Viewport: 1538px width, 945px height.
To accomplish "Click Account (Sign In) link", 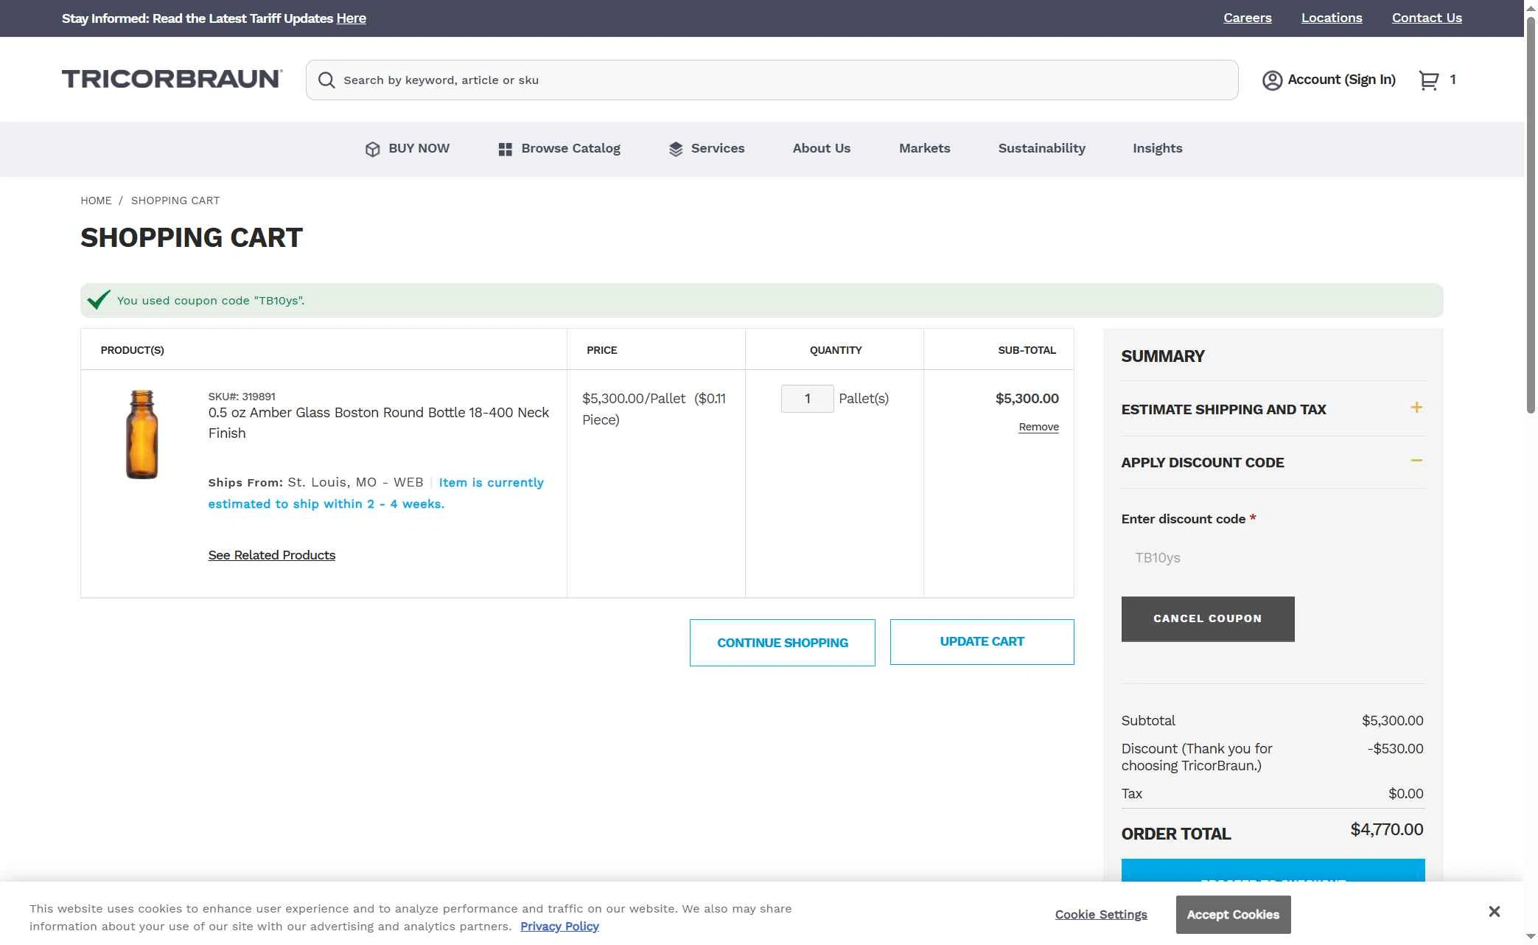I will pyautogui.click(x=1341, y=80).
